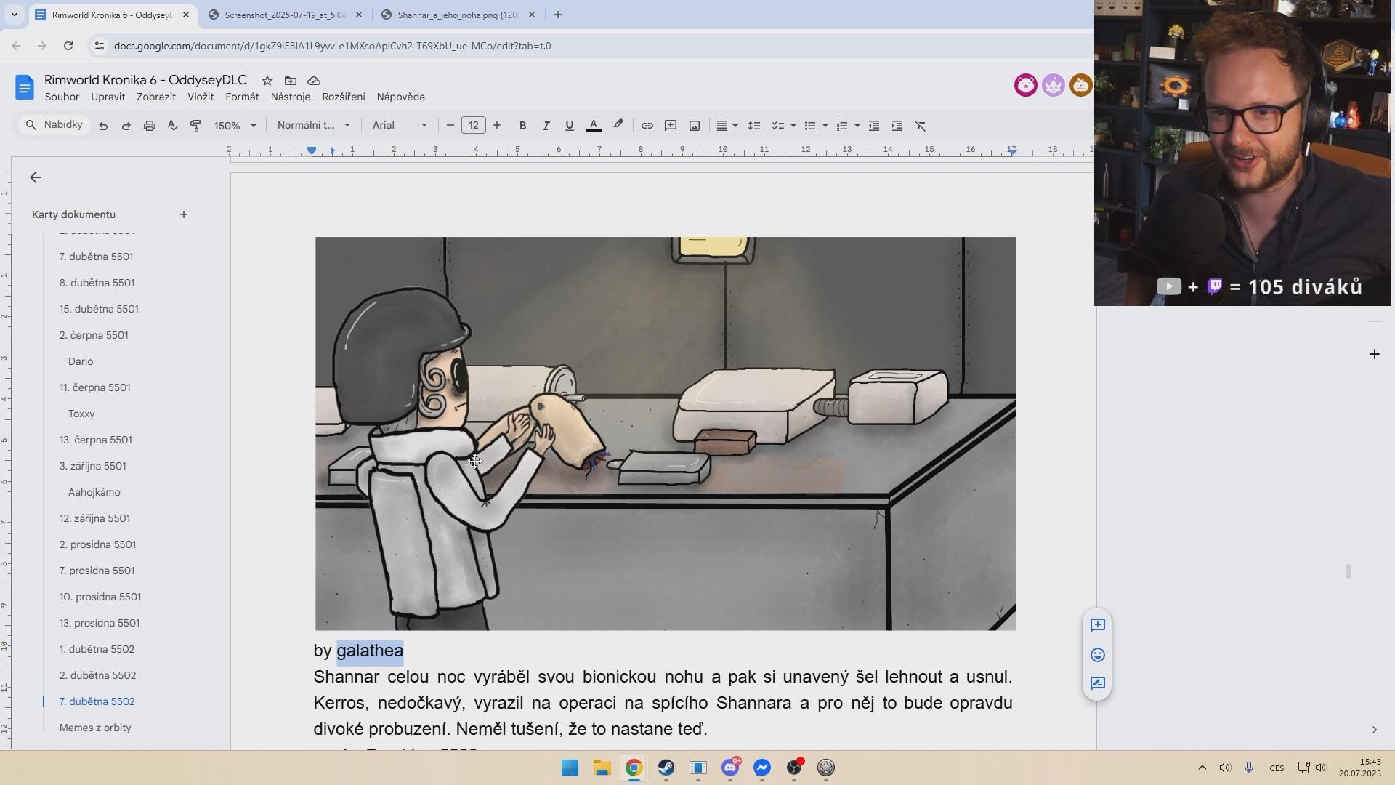This screenshot has height=785, width=1395.
Task: Toggle italic formatting
Action: click(546, 126)
